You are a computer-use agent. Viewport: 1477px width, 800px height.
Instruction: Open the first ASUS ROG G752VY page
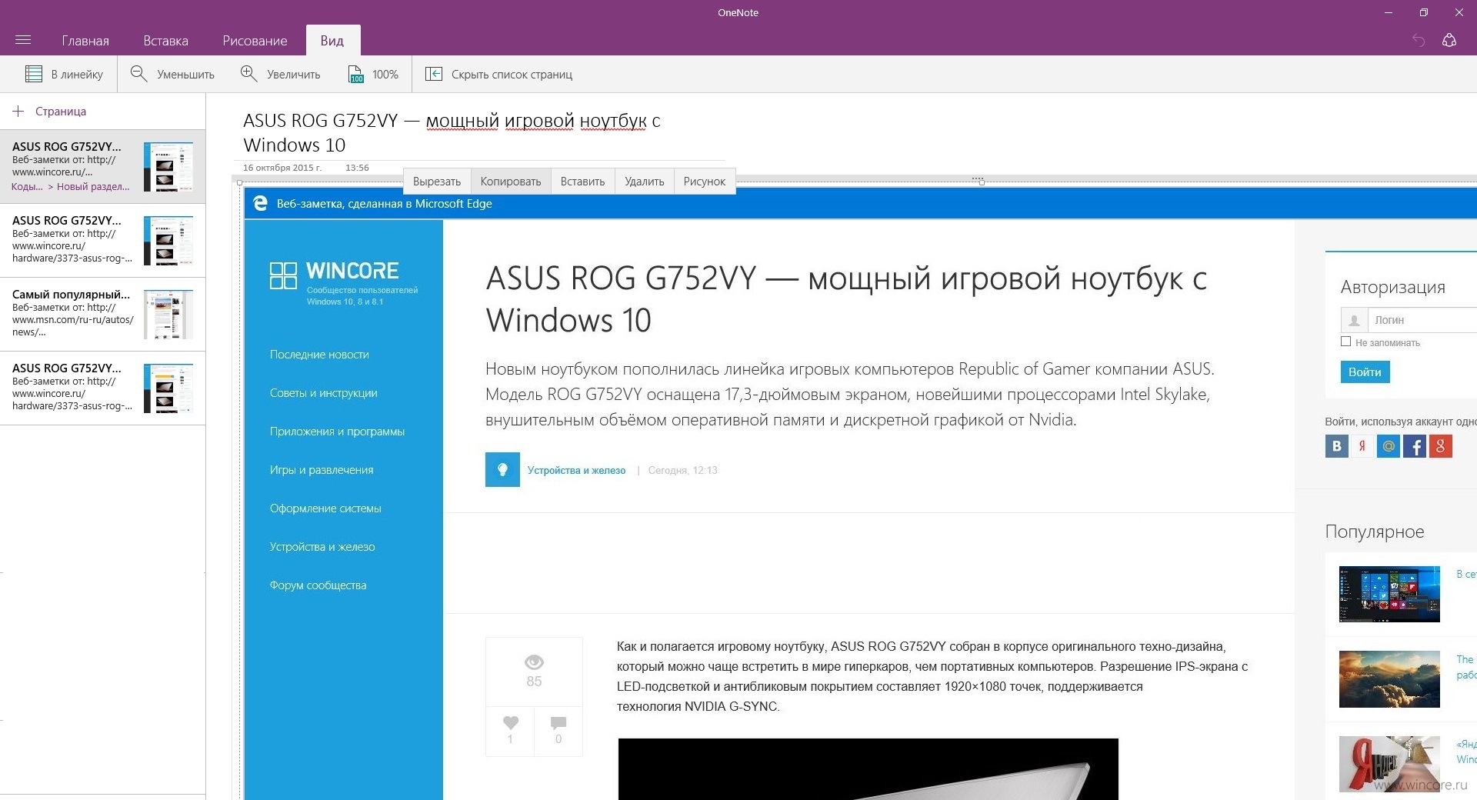pyautogui.click(x=102, y=166)
